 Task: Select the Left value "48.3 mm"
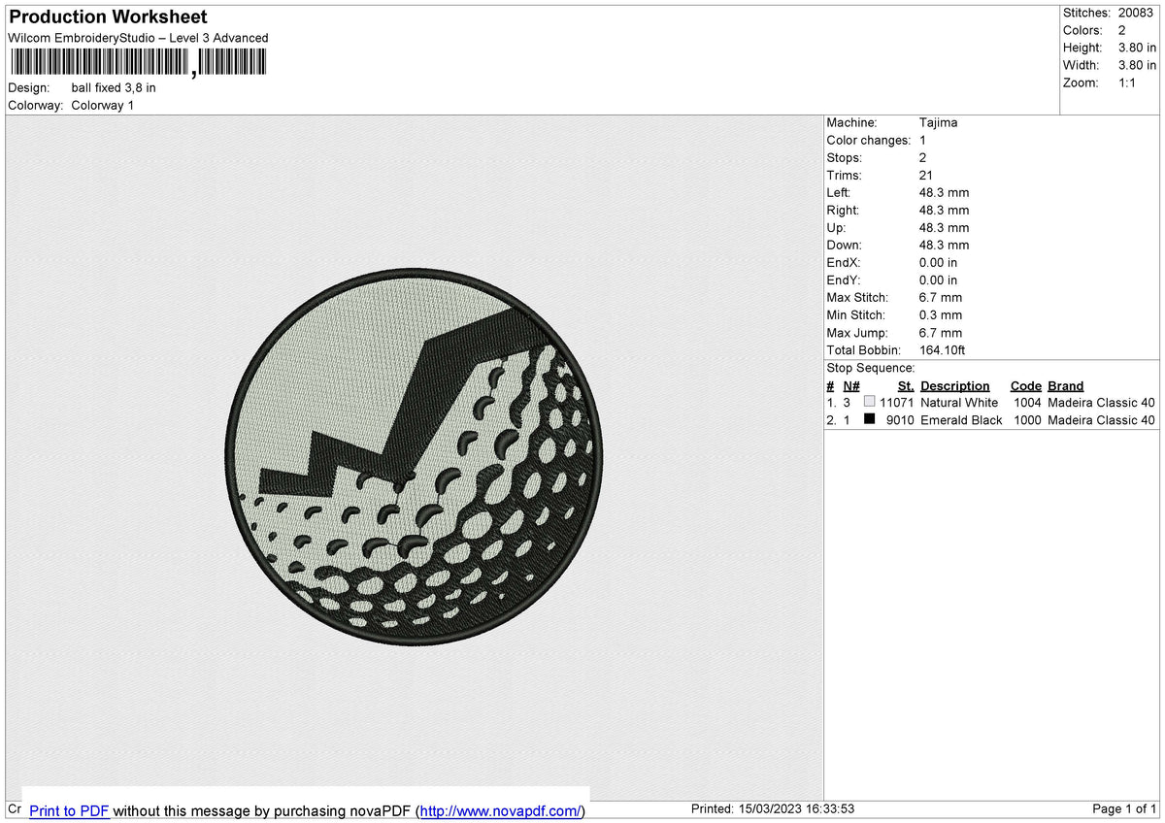click(944, 192)
